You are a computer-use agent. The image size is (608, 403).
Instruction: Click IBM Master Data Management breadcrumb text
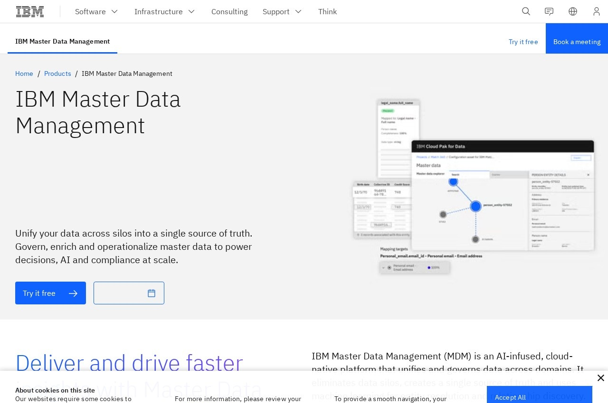tap(127, 73)
